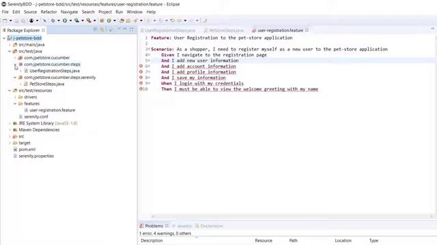Sort Problems by the Location column

[343, 240]
